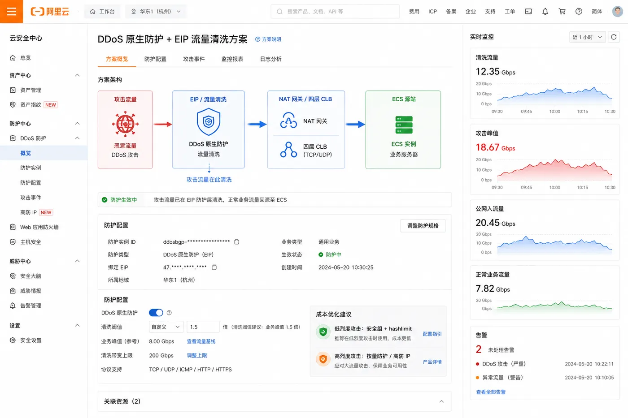Open the orange hamburger menu

[11, 11]
